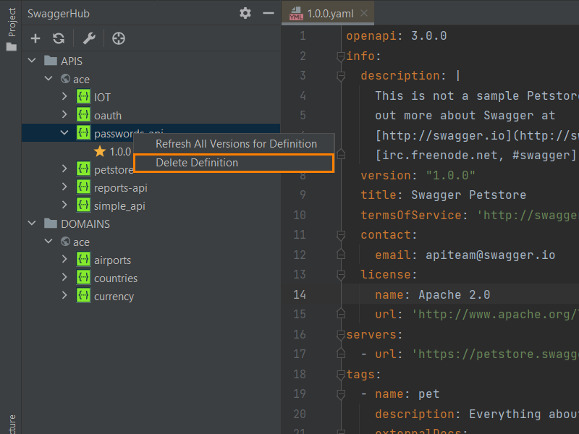Expand the oauth API node

point(64,115)
